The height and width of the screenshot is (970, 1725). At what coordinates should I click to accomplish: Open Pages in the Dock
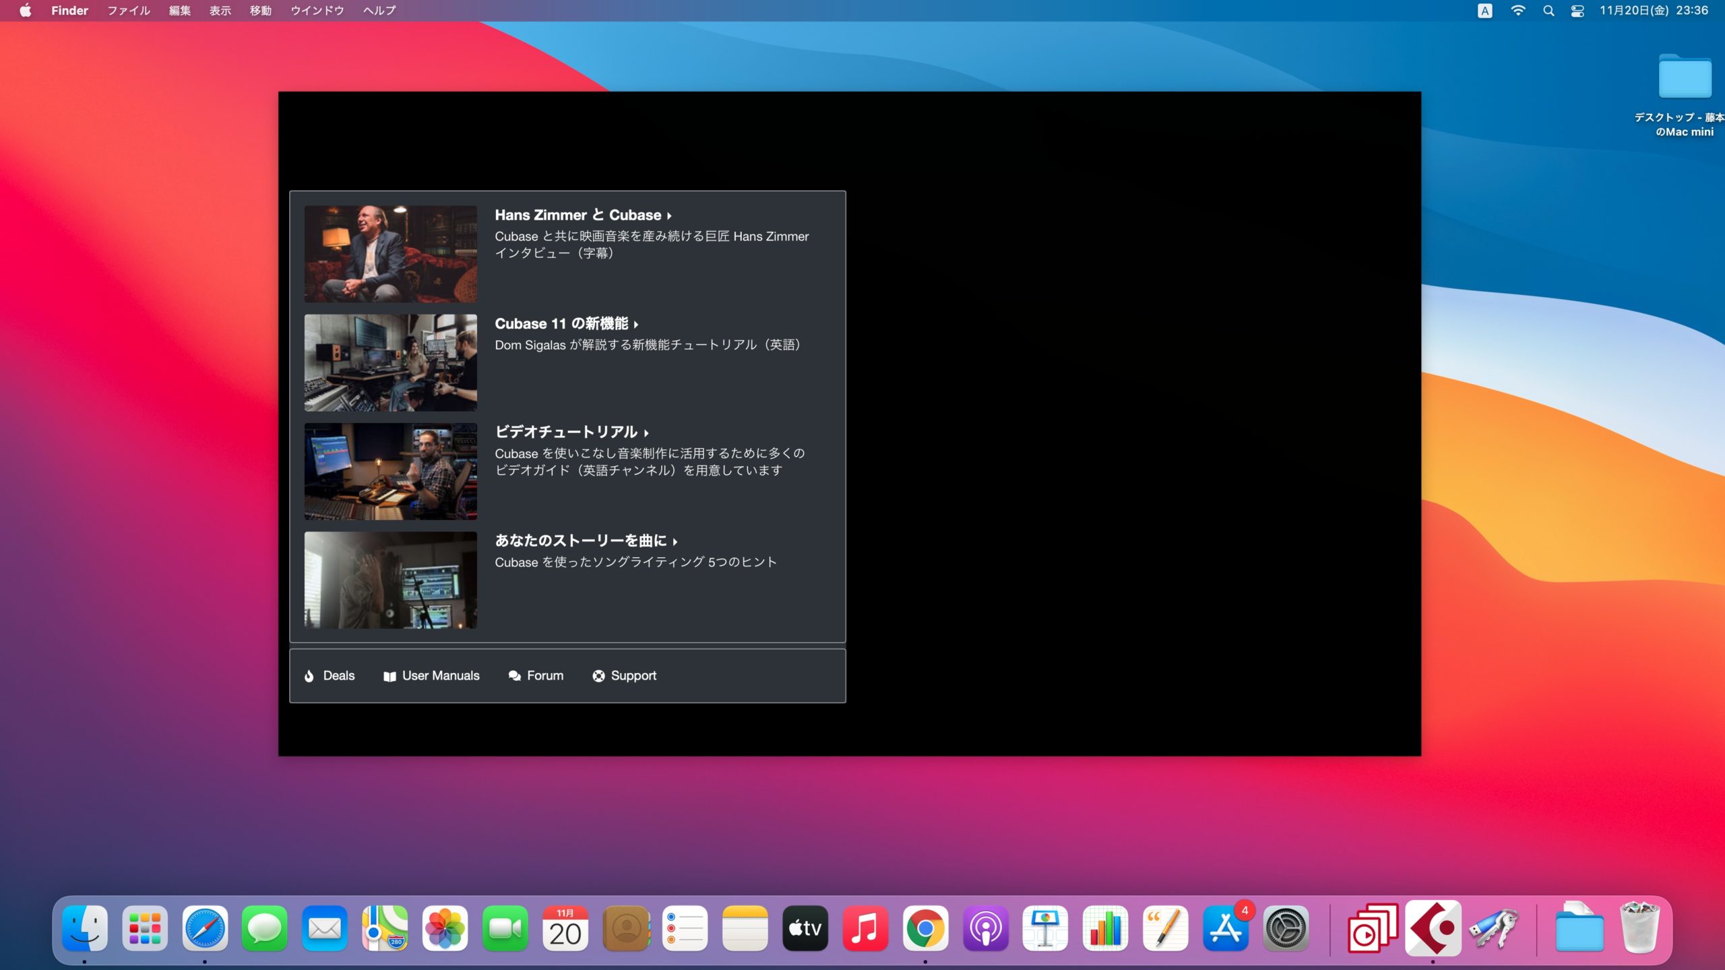pyautogui.click(x=1165, y=928)
